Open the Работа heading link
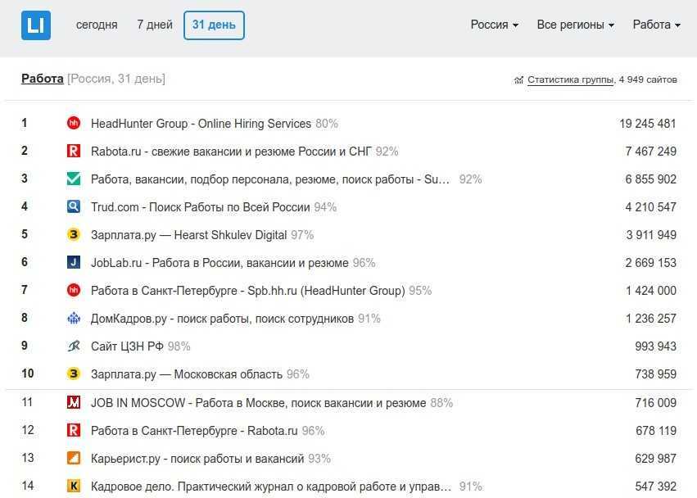Image resolution: width=697 pixels, height=498 pixels. pos(43,79)
